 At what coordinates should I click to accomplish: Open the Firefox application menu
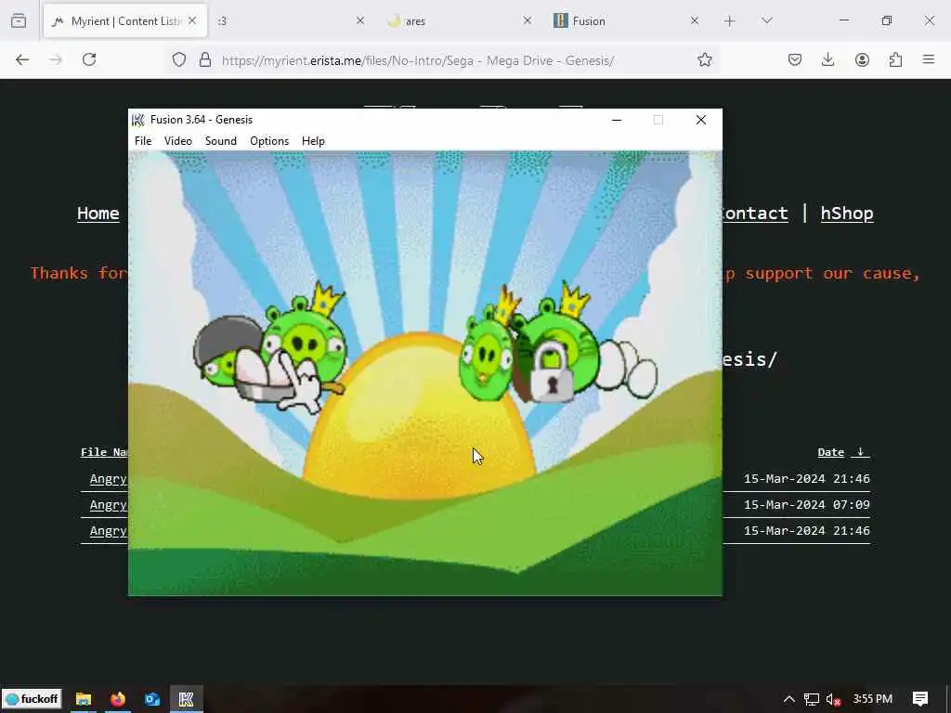click(929, 59)
